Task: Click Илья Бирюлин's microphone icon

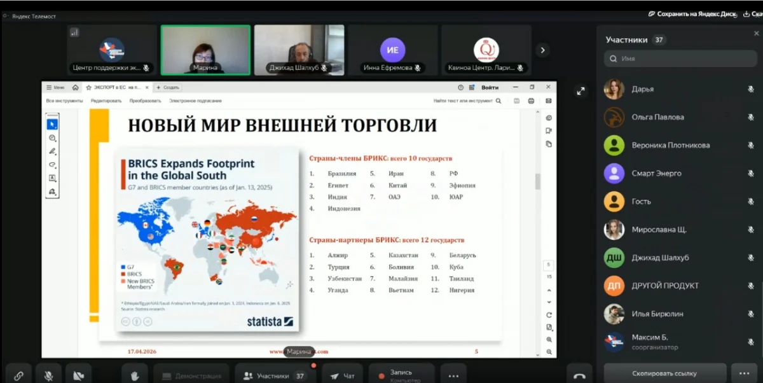Action: tap(751, 314)
